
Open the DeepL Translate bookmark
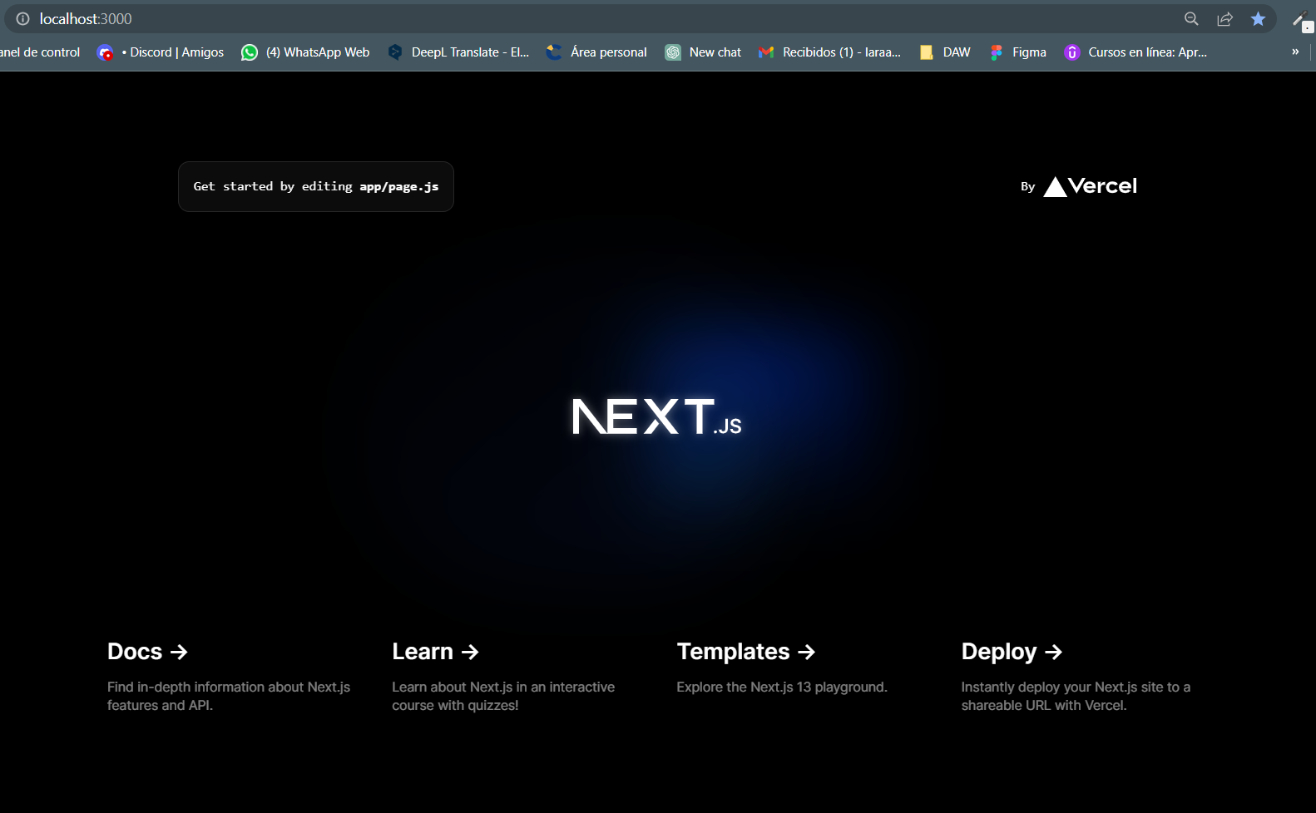[458, 52]
